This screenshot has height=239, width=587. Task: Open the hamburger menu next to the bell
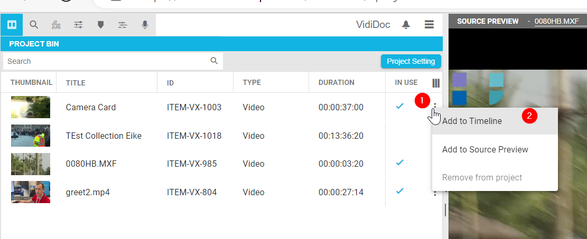pos(429,25)
